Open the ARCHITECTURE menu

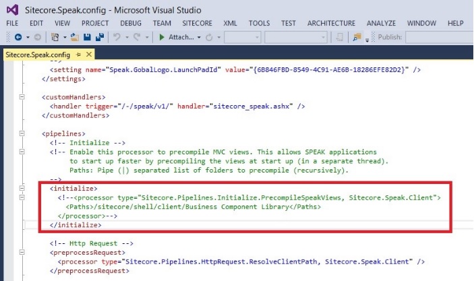click(331, 24)
